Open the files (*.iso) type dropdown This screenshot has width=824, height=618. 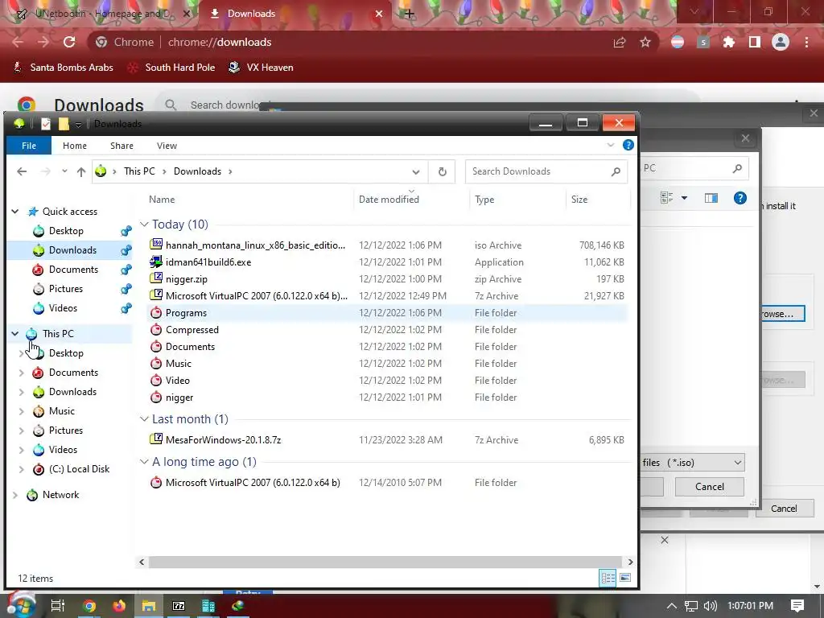[738, 463]
